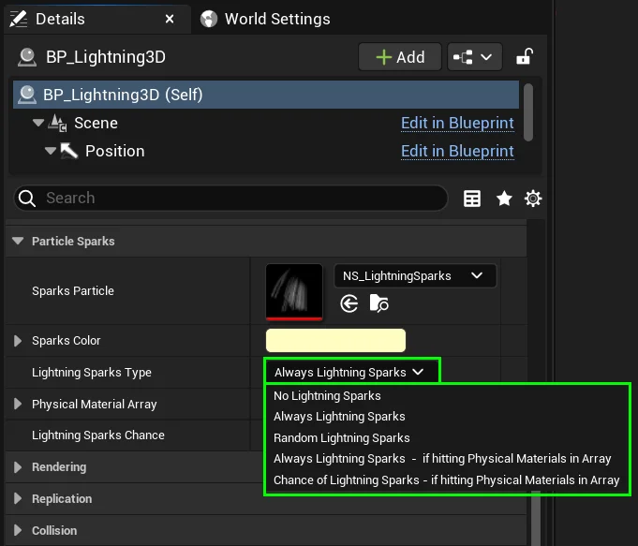638x546 pixels.
Task: Open the property matrix table view icon
Action: click(x=472, y=199)
